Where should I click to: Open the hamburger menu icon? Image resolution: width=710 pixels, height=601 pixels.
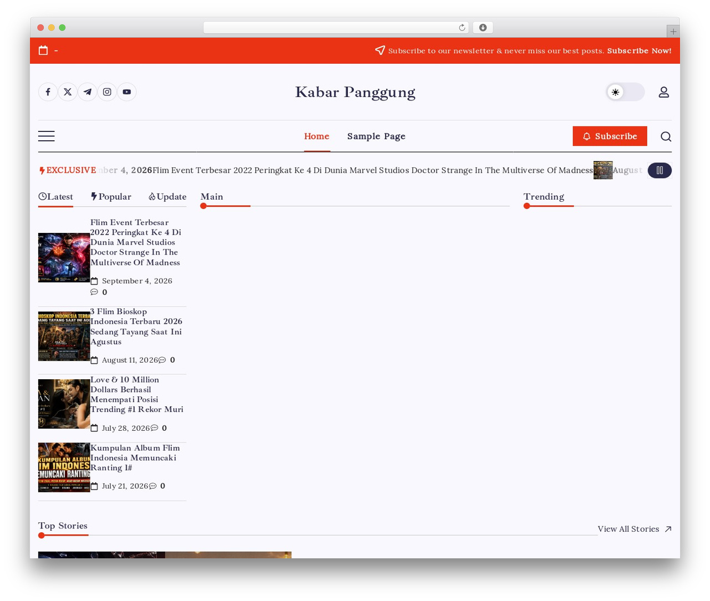pyautogui.click(x=47, y=136)
